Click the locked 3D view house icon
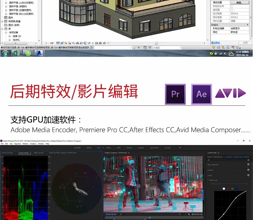The width and height of the screenshot is (253, 220). tap(85, 43)
